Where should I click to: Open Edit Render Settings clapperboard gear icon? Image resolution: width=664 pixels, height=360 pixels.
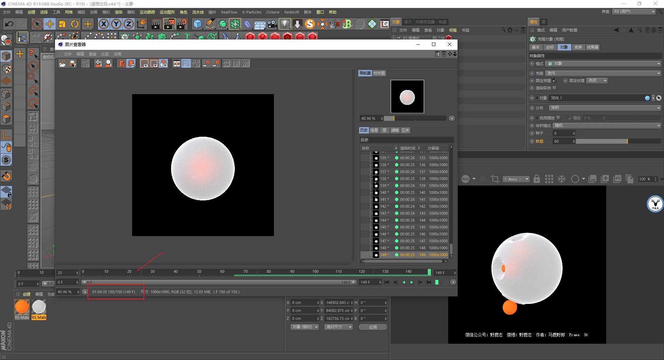182,24
